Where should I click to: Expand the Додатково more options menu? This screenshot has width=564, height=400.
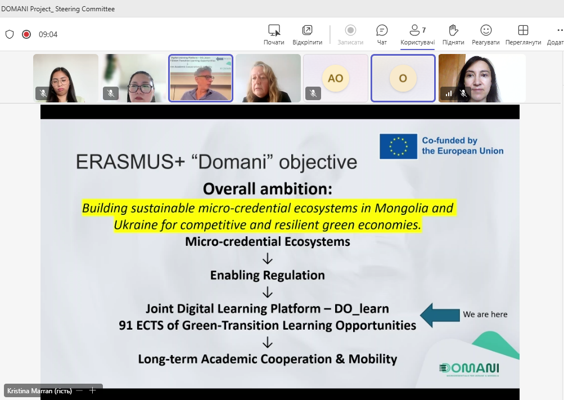click(556, 34)
